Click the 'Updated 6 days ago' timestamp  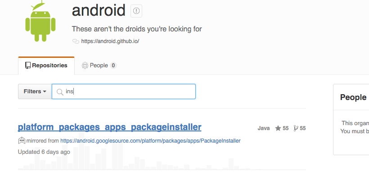tap(44, 152)
